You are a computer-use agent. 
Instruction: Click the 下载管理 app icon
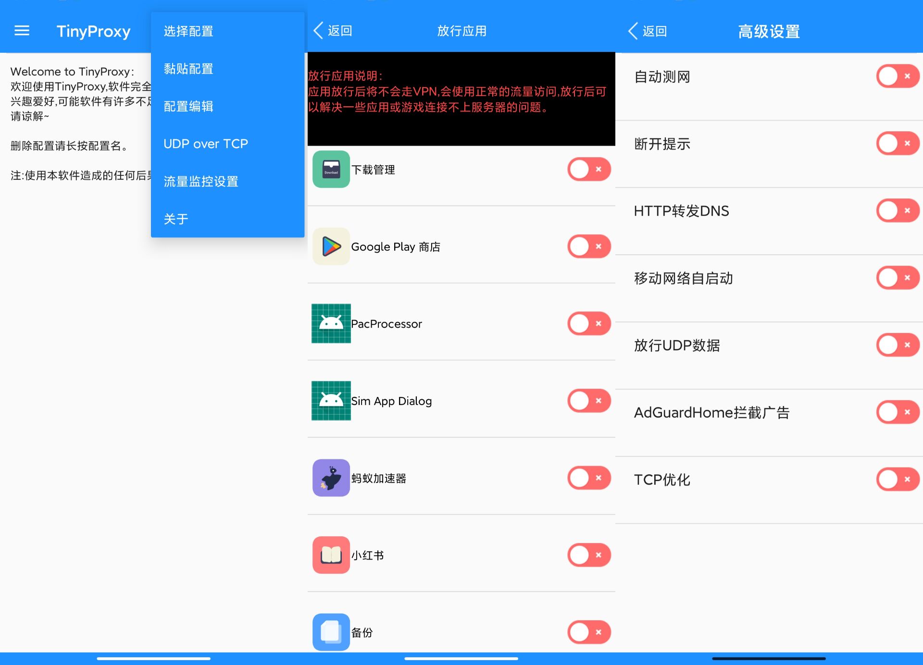(331, 169)
